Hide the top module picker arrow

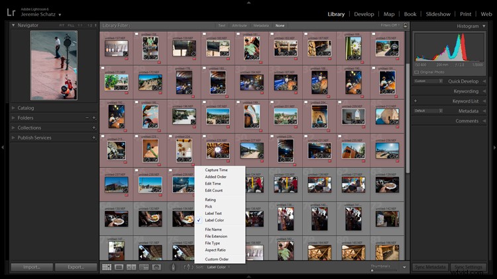point(248,3)
